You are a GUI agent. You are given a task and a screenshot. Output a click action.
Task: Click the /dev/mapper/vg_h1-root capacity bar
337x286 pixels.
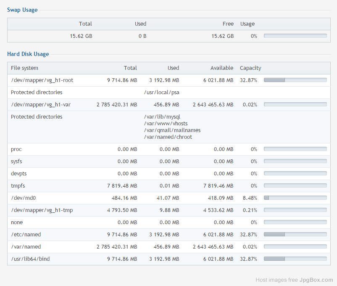coord(295,80)
